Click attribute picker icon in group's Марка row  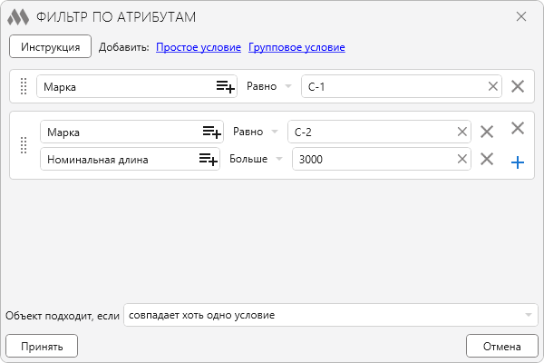pos(211,132)
